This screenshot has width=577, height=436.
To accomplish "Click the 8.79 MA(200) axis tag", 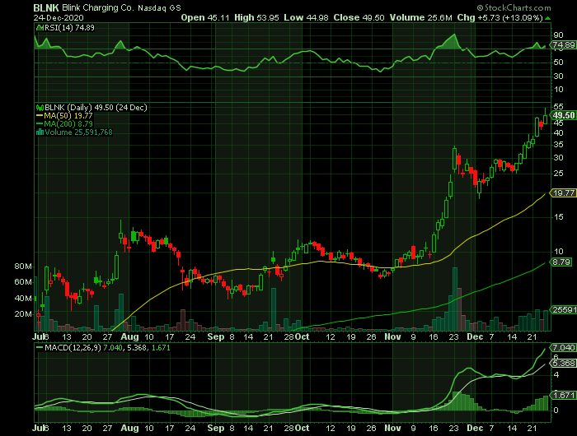I will 561,262.
